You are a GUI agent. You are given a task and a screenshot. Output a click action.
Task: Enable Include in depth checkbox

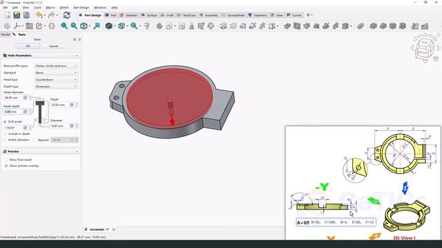pyautogui.click(x=5, y=134)
